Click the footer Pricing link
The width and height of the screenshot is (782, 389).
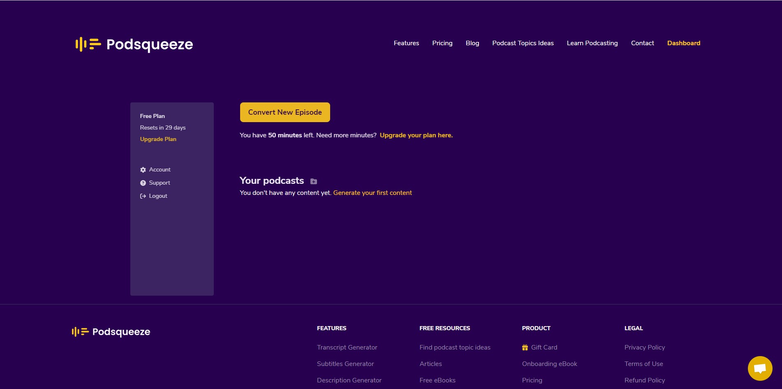click(532, 380)
